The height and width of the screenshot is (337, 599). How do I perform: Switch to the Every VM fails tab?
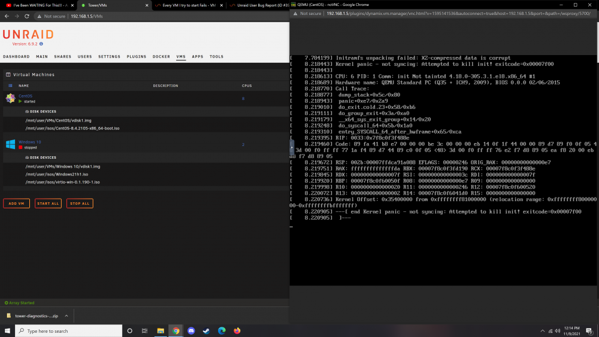click(189, 5)
